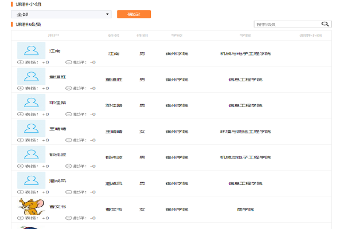344x229 pixels.
Task: Click the criticize minus icon for 郁纯波
Action: click(69, 166)
